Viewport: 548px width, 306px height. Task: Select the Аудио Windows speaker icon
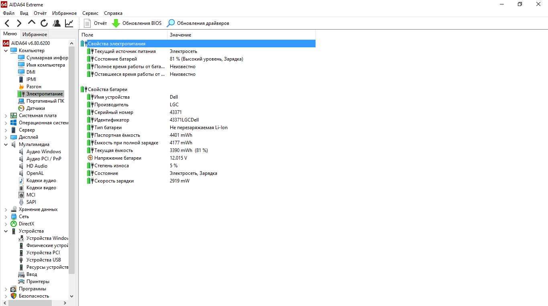point(21,152)
